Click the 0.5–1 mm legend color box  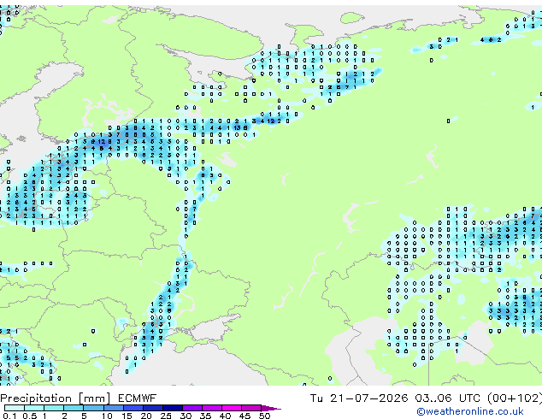34,408
